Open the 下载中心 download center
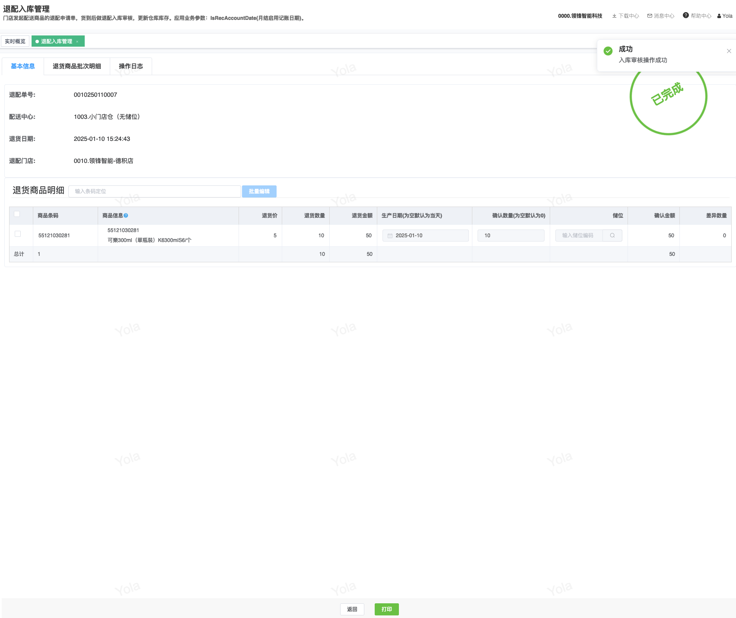This screenshot has width=736, height=618. click(x=625, y=16)
